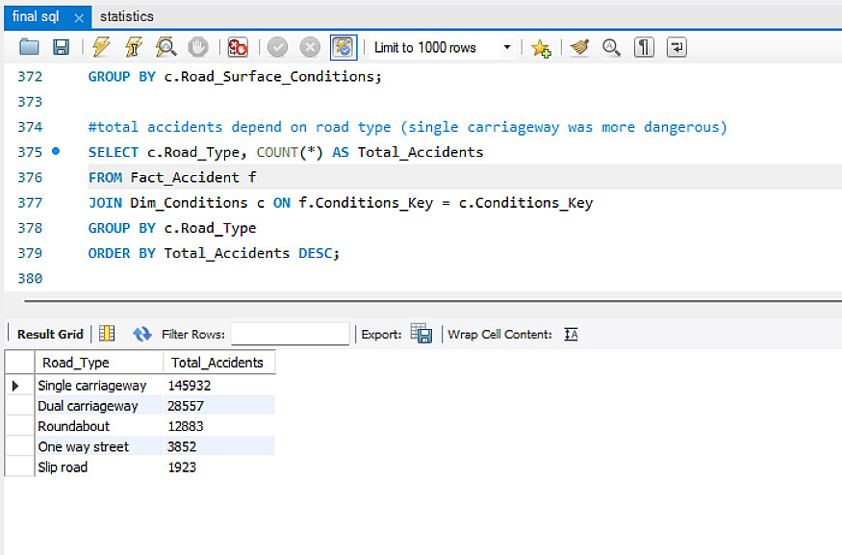Run Explain plan magnifier-lightning icon
842x555 pixels.
[x=166, y=47]
